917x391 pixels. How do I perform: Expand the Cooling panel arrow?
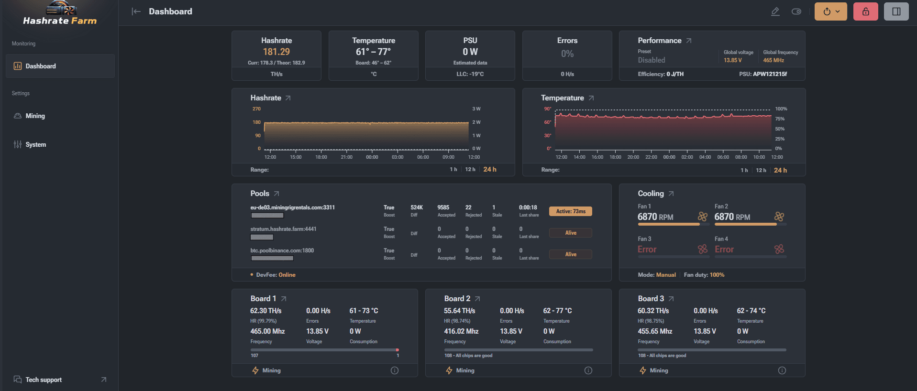pos(671,194)
